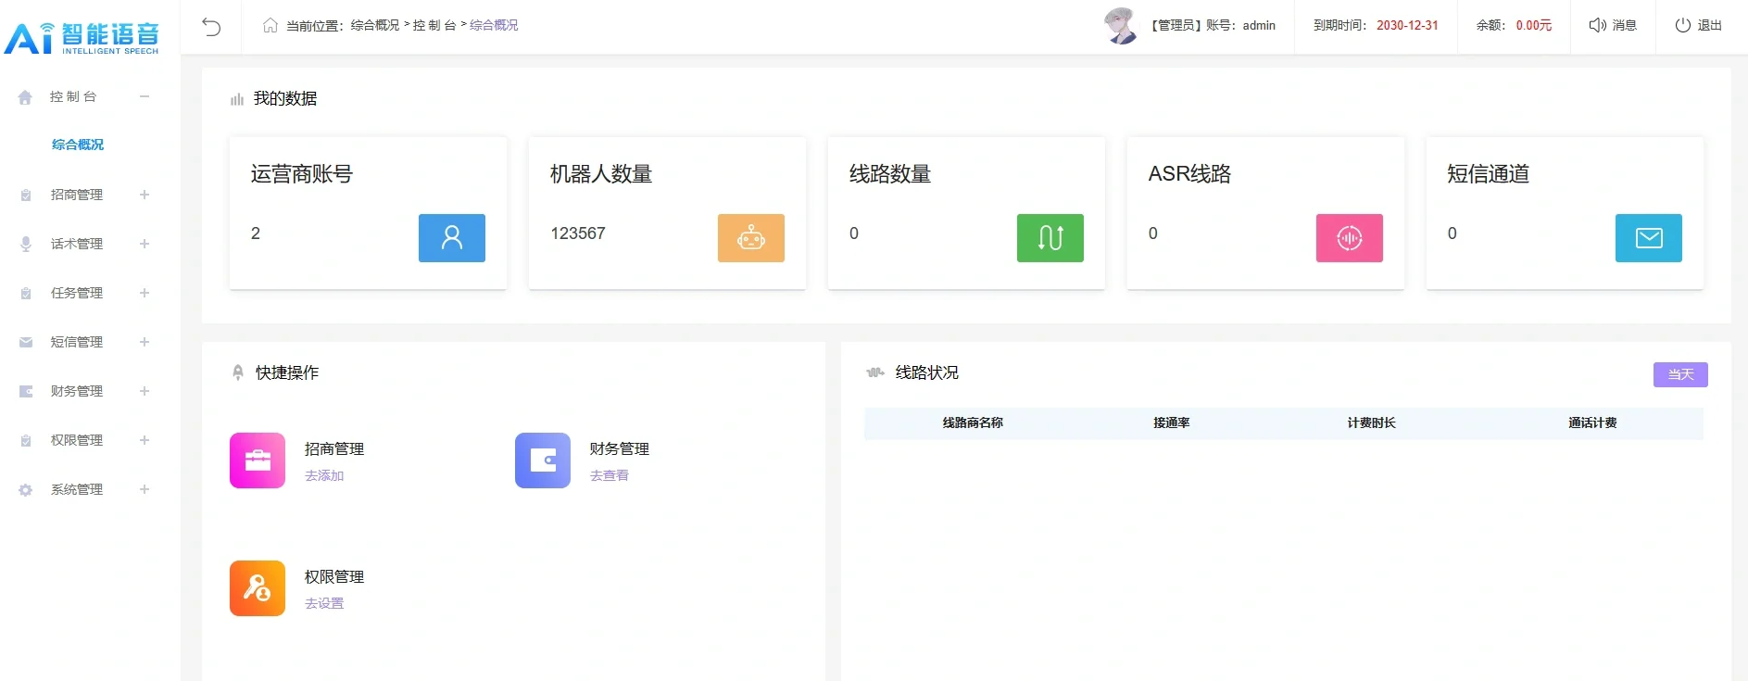The height and width of the screenshot is (681, 1748).
Task: Click the envelope icon beside 短信管理 in sidebar
Action: [x=26, y=343]
